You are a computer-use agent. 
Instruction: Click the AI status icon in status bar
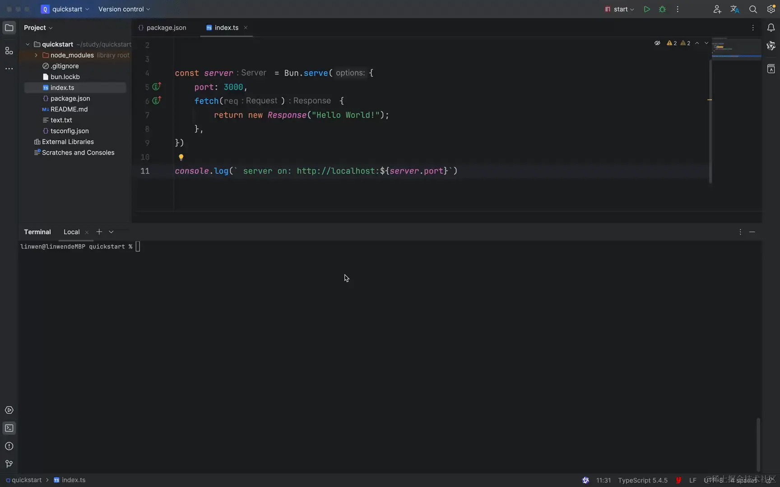click(585, 480)
